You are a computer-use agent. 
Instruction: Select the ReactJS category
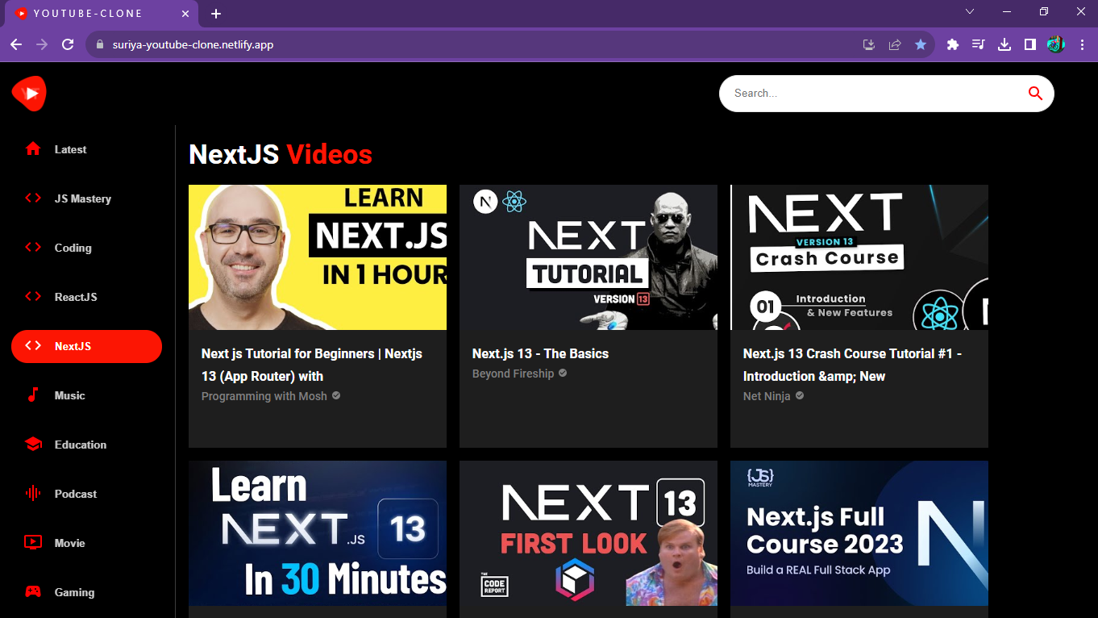(86, 297)
